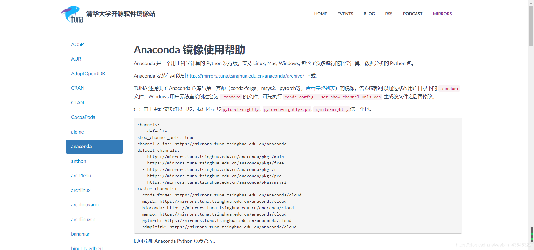
Task: Open the RSS feed link
Action: click(389, 14)
